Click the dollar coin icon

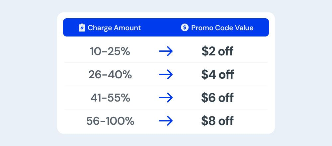(185, 27)
